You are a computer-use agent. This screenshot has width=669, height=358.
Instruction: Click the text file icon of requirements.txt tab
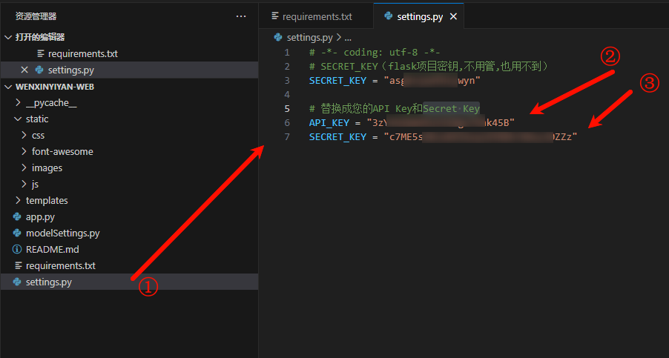tap(275, 16)
